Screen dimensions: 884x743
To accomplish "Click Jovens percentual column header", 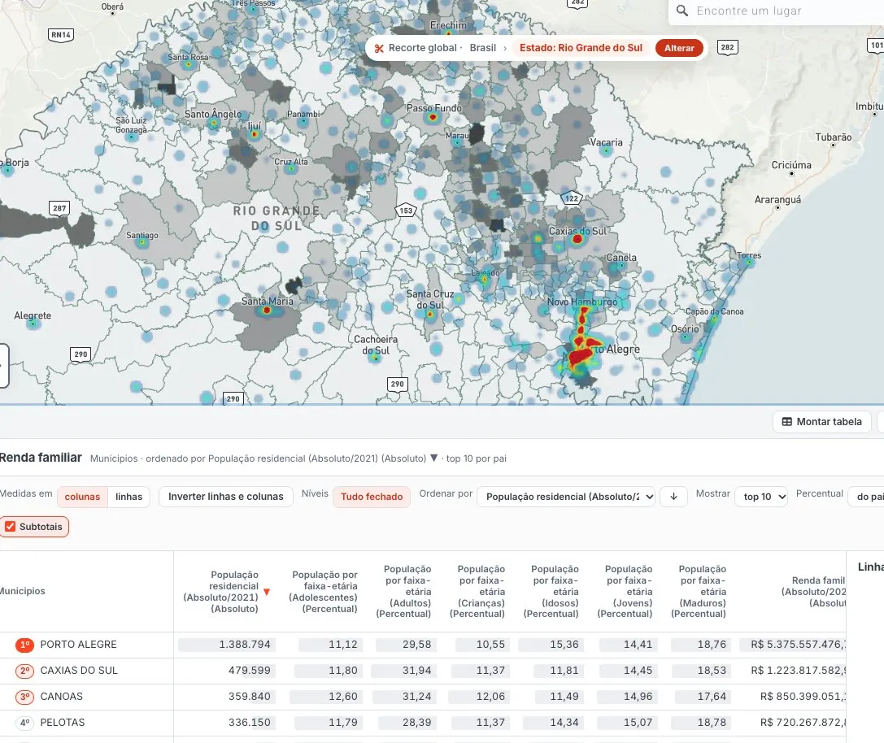I will tap(625, 591).
